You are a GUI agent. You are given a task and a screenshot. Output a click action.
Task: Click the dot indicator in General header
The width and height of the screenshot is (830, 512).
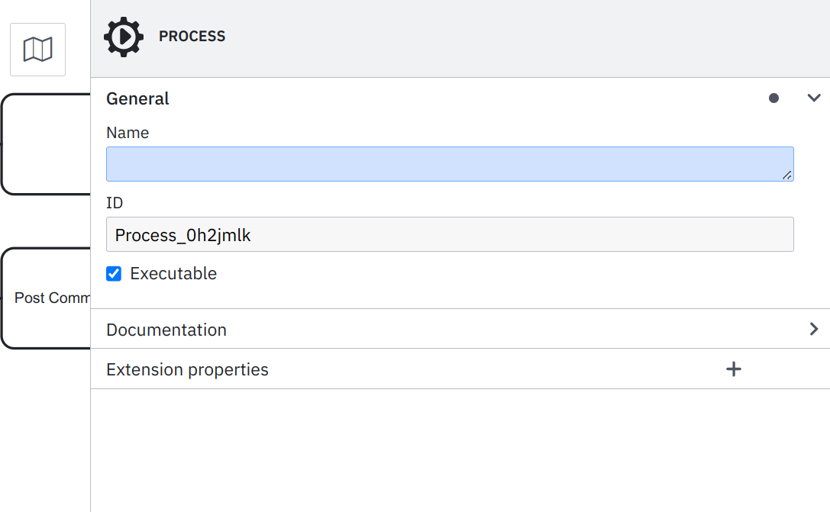pos(773,98)
